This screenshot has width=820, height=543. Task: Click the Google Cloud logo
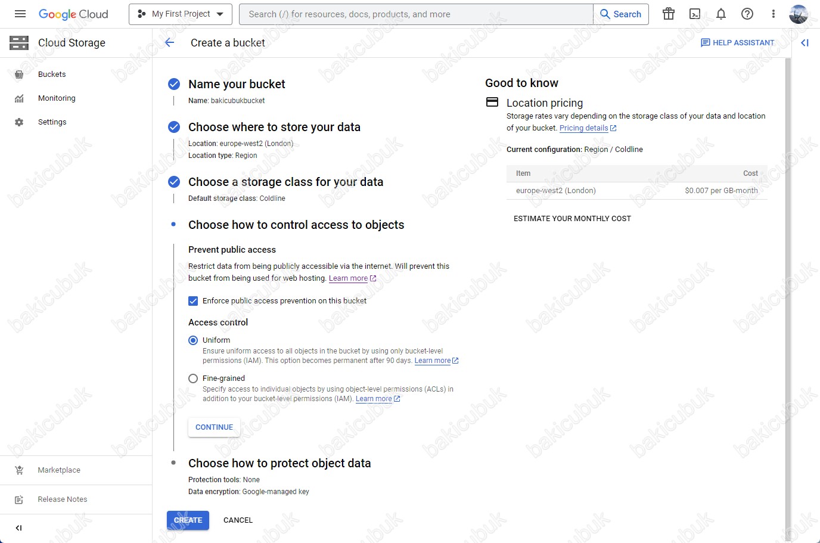pyautogui.click(x=73, y=14)
